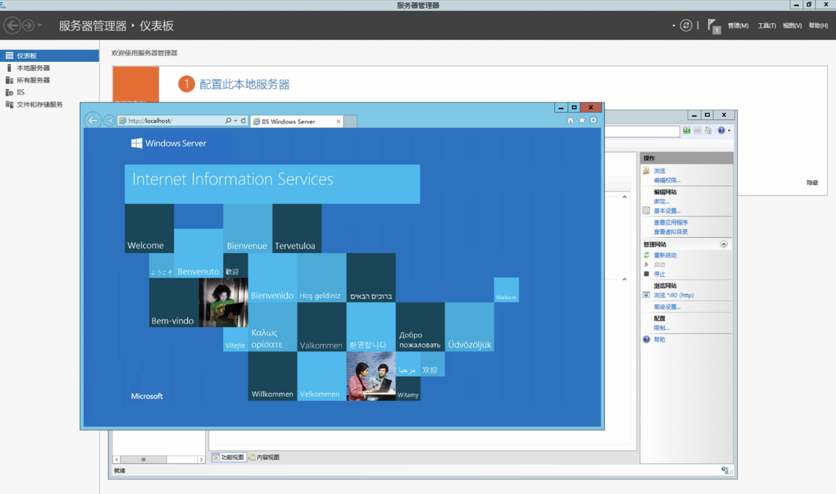Open the notifications flag in Server Manager
This screenshot has height=494, width=836.
coord(714,26)
